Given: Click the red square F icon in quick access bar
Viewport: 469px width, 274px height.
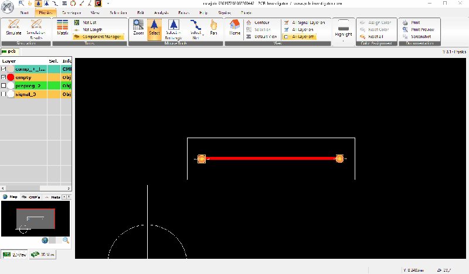Looking at the screenshot, I should tap(98, 4).
